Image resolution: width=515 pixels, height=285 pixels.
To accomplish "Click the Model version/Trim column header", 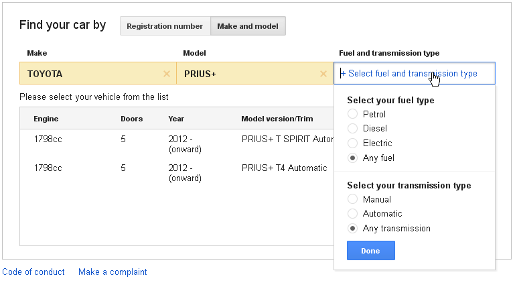I will 277,119.
